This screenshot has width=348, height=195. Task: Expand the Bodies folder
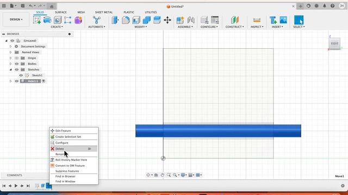point(10,64)
